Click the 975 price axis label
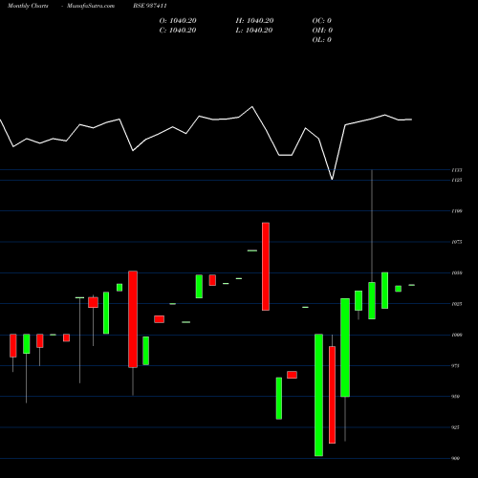 (x=456, y=365)
